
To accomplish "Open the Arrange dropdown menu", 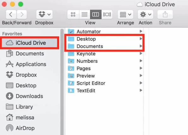I will coord(125,15).
